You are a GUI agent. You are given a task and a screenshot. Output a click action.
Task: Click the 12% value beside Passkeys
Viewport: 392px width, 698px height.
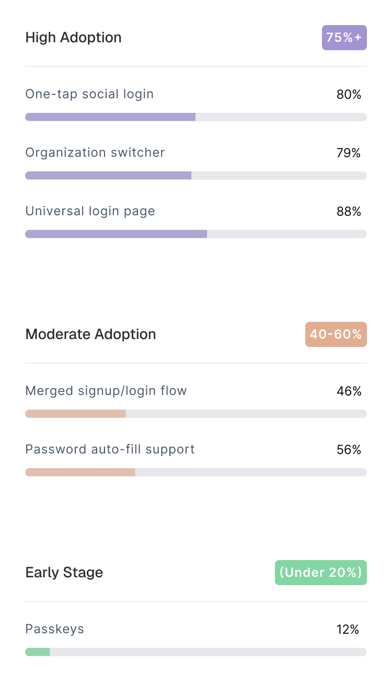tap(348, 630)
